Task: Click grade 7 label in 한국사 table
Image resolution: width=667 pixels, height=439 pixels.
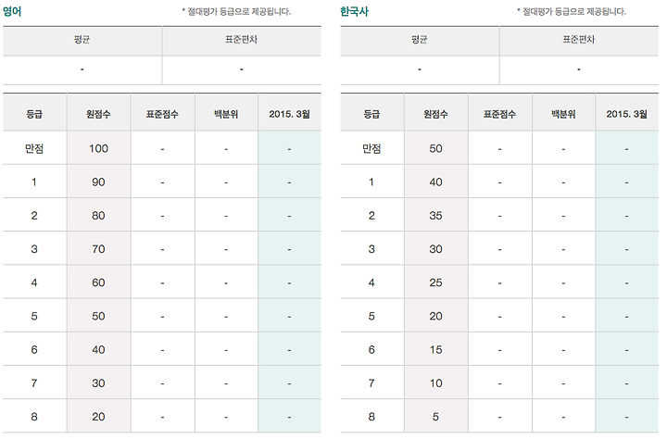Action: pos(371,383)
